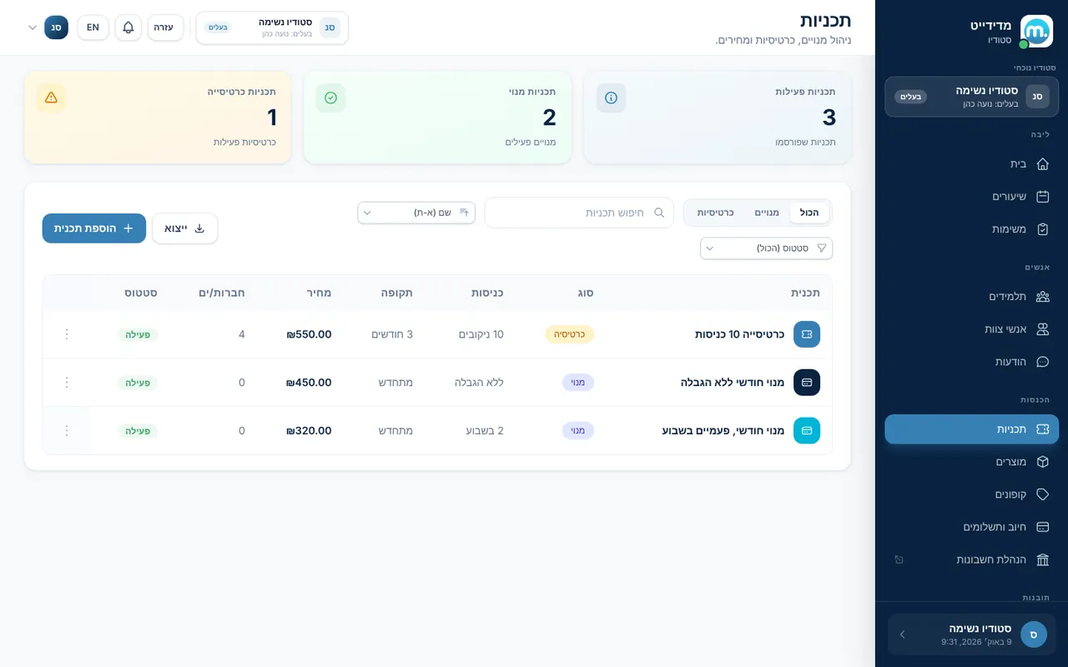The width and height of the screenshot is (1068, 667).
Task: Select the מנויים filter tab
Action: tap(767, 213)
